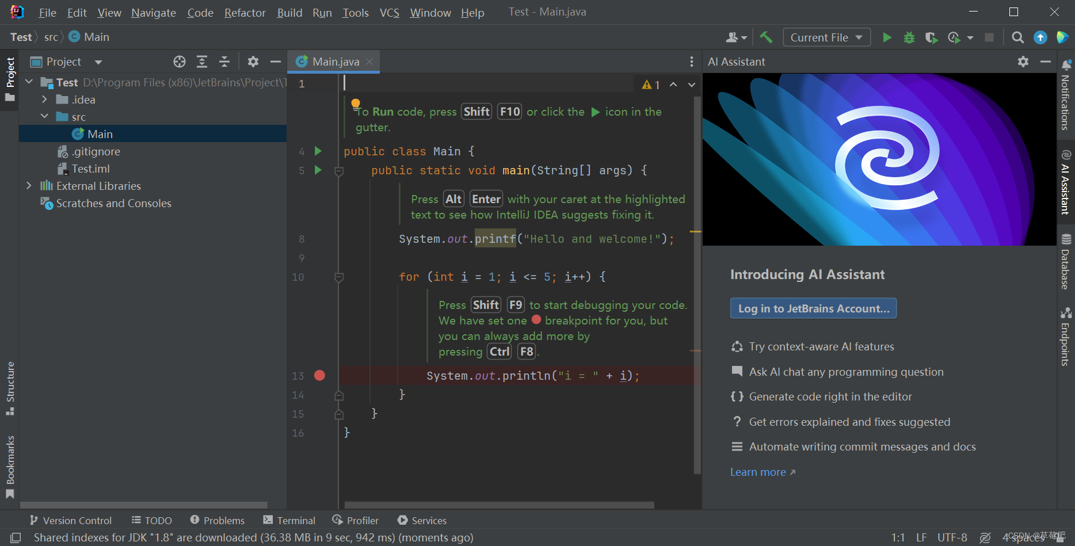Run the current file with the green play icon

click(x=887, y=37)
